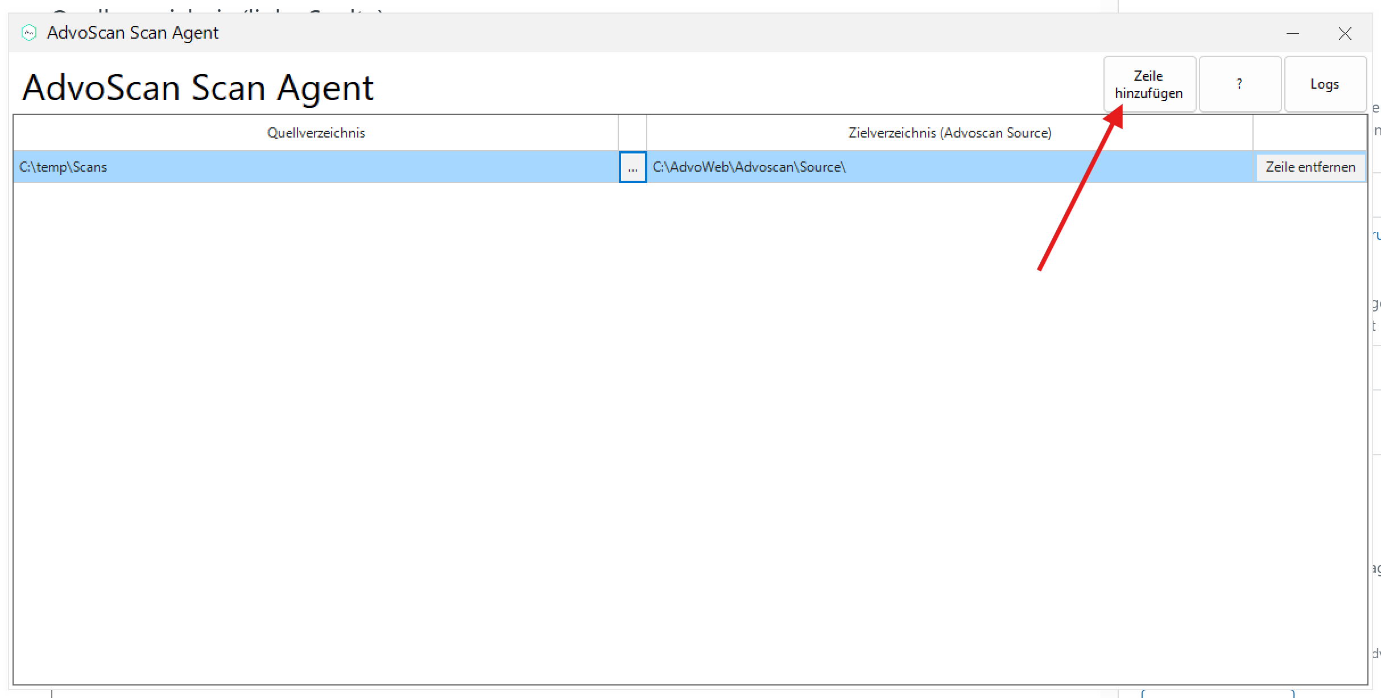
Task: Click the Quellverzeichnis column header
Action: [x=316, y=132]
